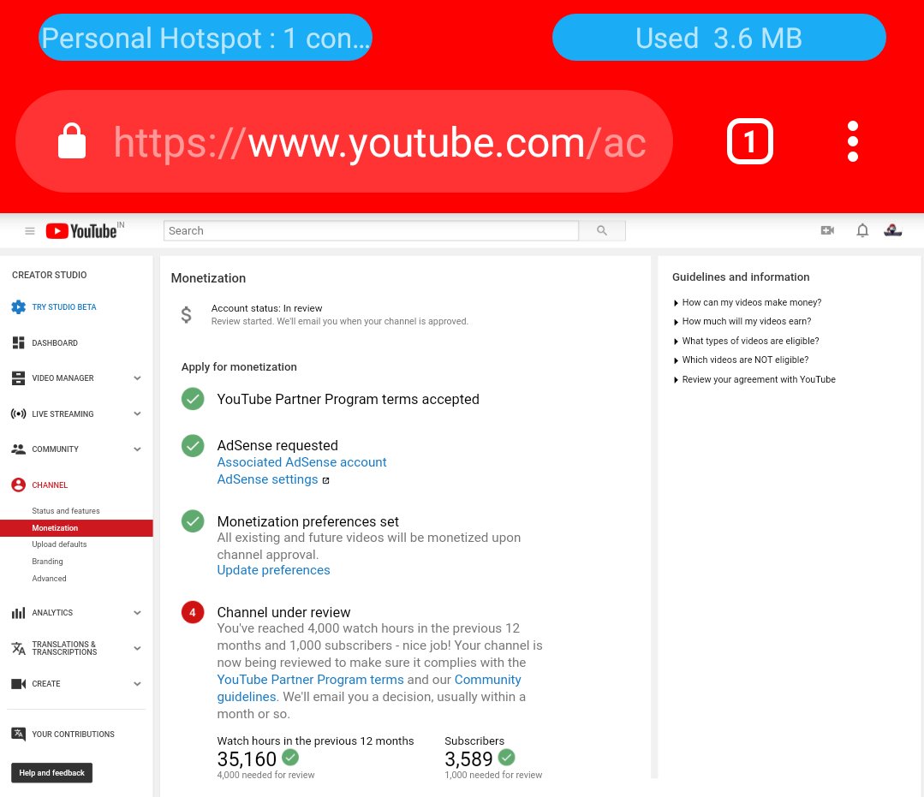Expand 'Which videos are NOT eligible?'

[741, 360]
